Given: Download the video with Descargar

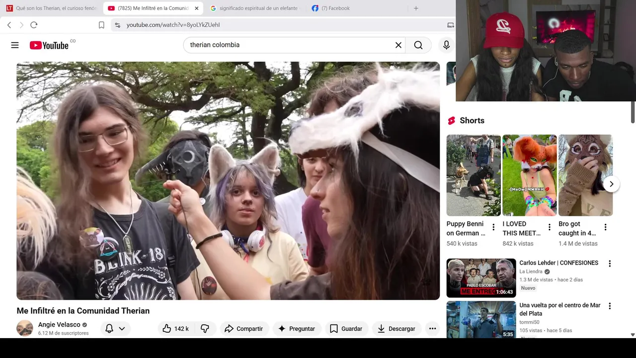Looking at the screenshot, I should coord(397,329).
